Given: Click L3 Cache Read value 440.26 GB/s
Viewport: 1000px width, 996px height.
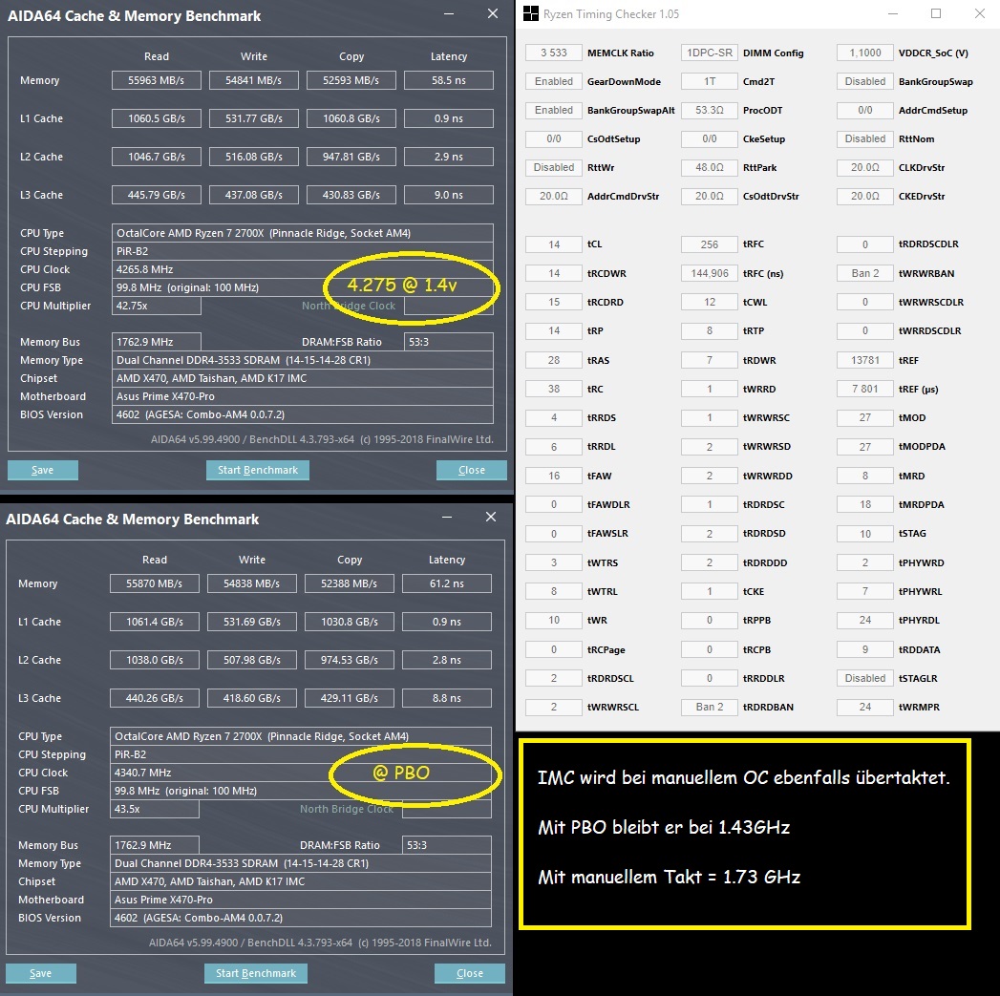Looking at the screenshot, I should pyautogui.click(x=155, y=698).
